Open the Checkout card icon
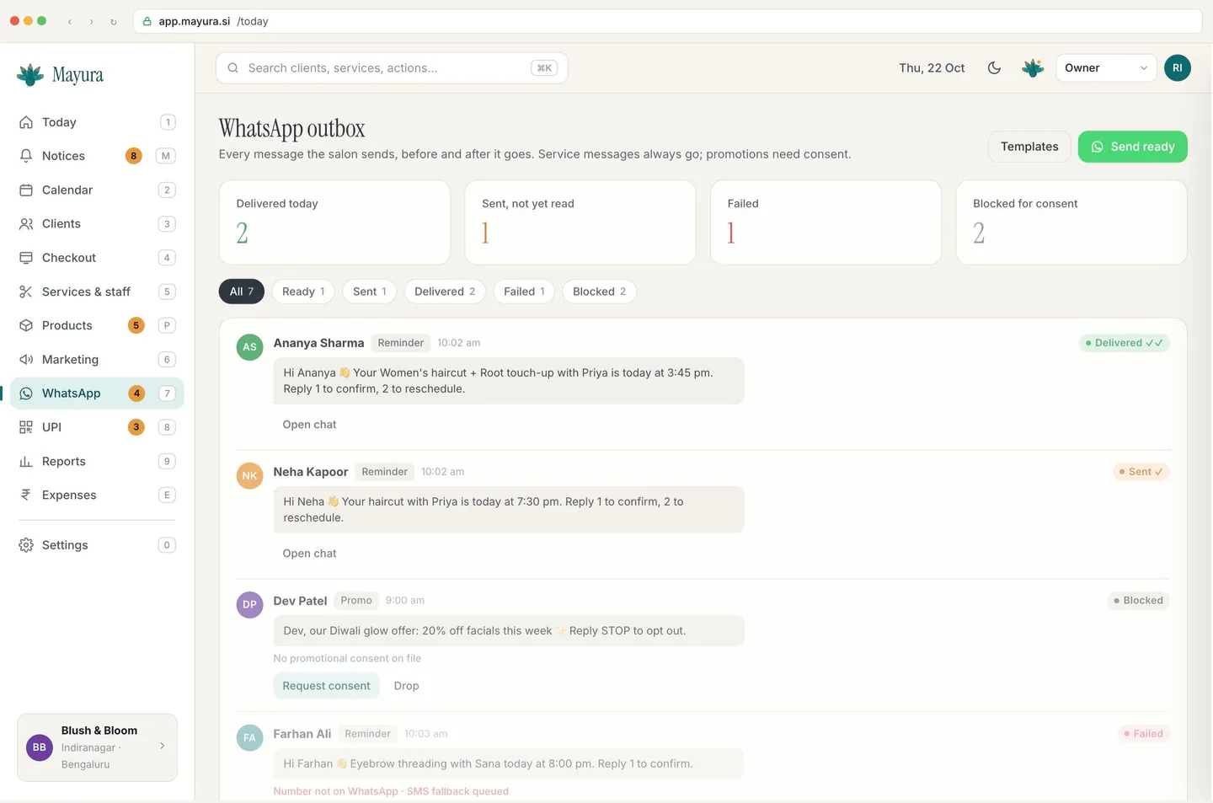The image size is (1213, 803). (x=26, y=257)
